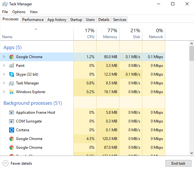Expand the Windows Explorer entry
Screen dimensions: 194x170
(x=4, y=92)
